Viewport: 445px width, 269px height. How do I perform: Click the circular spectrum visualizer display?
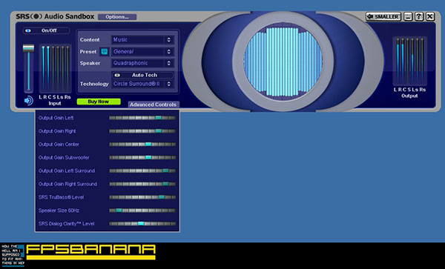pyautogui.click(x=283, y=62)
